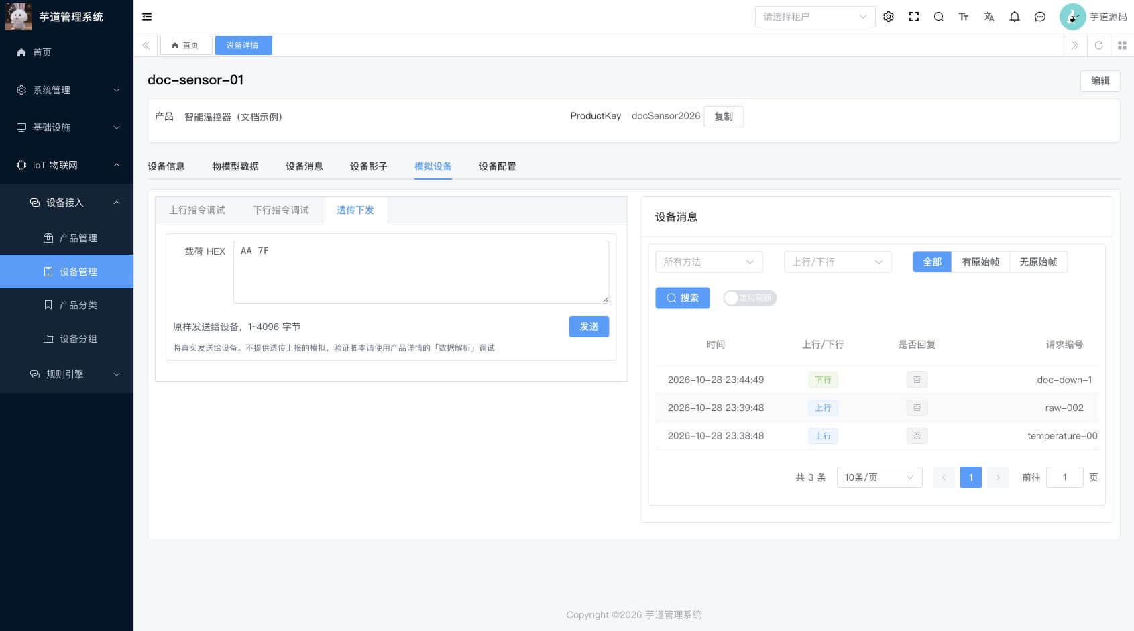The image size is (1134, 631).
Task: Go to page 1 in pagination
Action: tap(971, 477)
